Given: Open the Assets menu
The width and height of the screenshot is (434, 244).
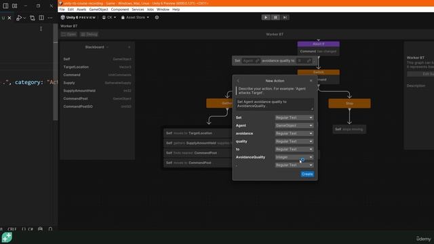Looking at the screenshot, I should point(81,9).
